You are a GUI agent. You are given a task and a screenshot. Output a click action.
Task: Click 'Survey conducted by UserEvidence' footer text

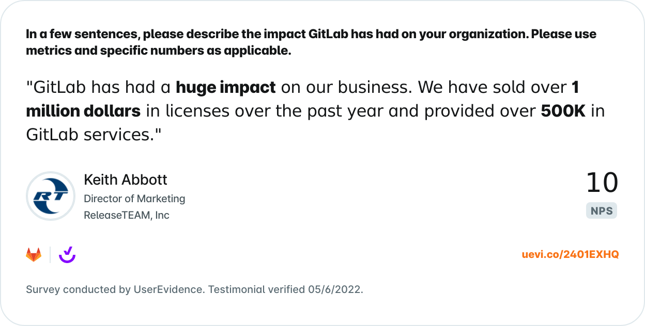coord(114,289)
